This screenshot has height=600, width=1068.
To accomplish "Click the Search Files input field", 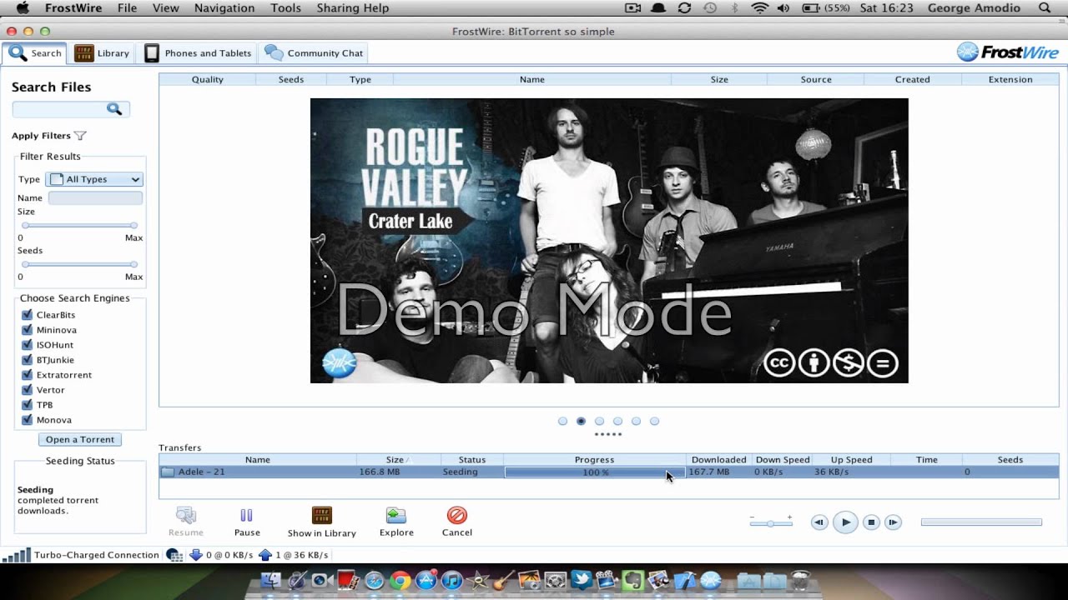I will (71, 109).
